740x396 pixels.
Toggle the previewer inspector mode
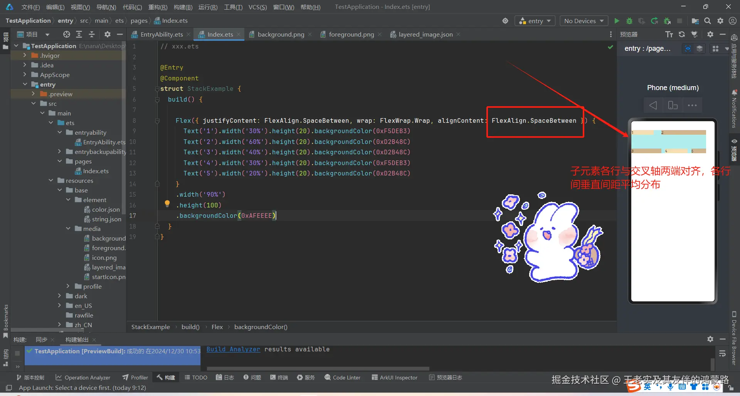688,48
